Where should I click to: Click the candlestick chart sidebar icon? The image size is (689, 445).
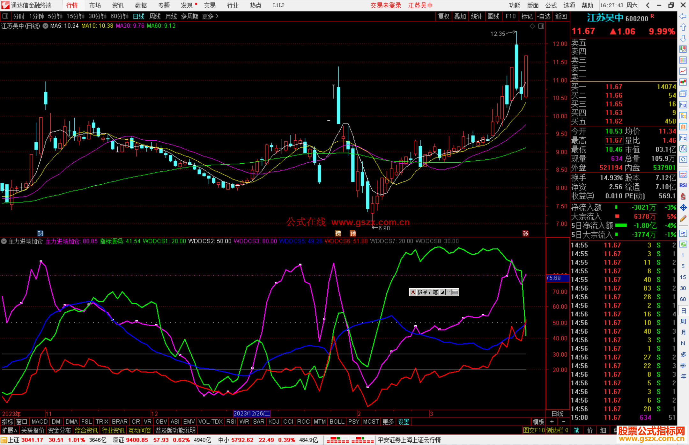click(x=683, y=82)
